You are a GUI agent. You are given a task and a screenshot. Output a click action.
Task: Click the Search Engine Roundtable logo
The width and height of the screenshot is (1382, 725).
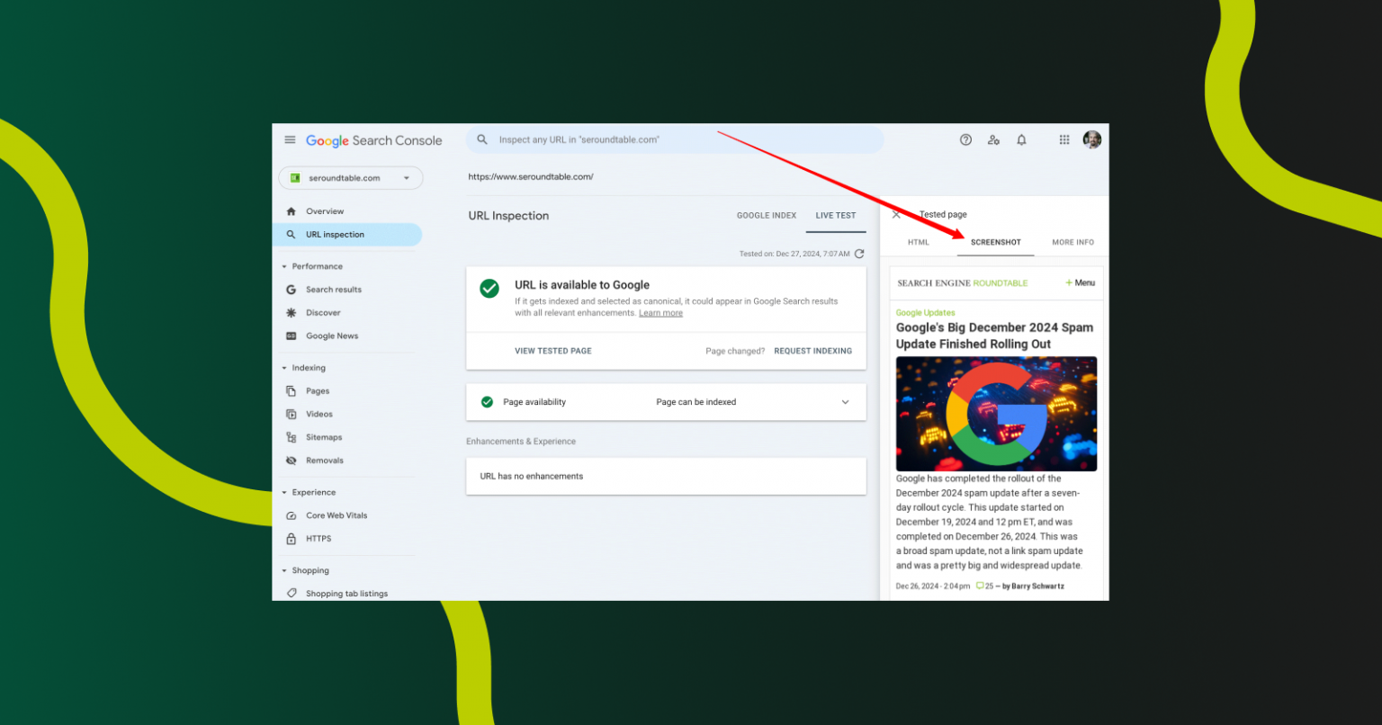962,283
